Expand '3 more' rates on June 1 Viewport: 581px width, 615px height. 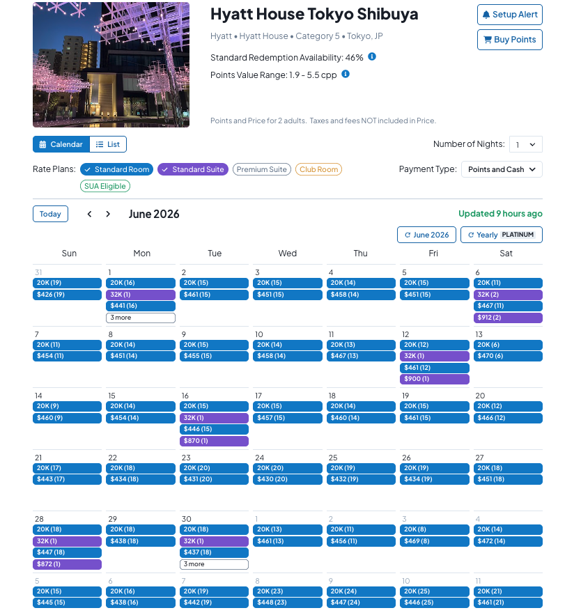pos(141,318)
